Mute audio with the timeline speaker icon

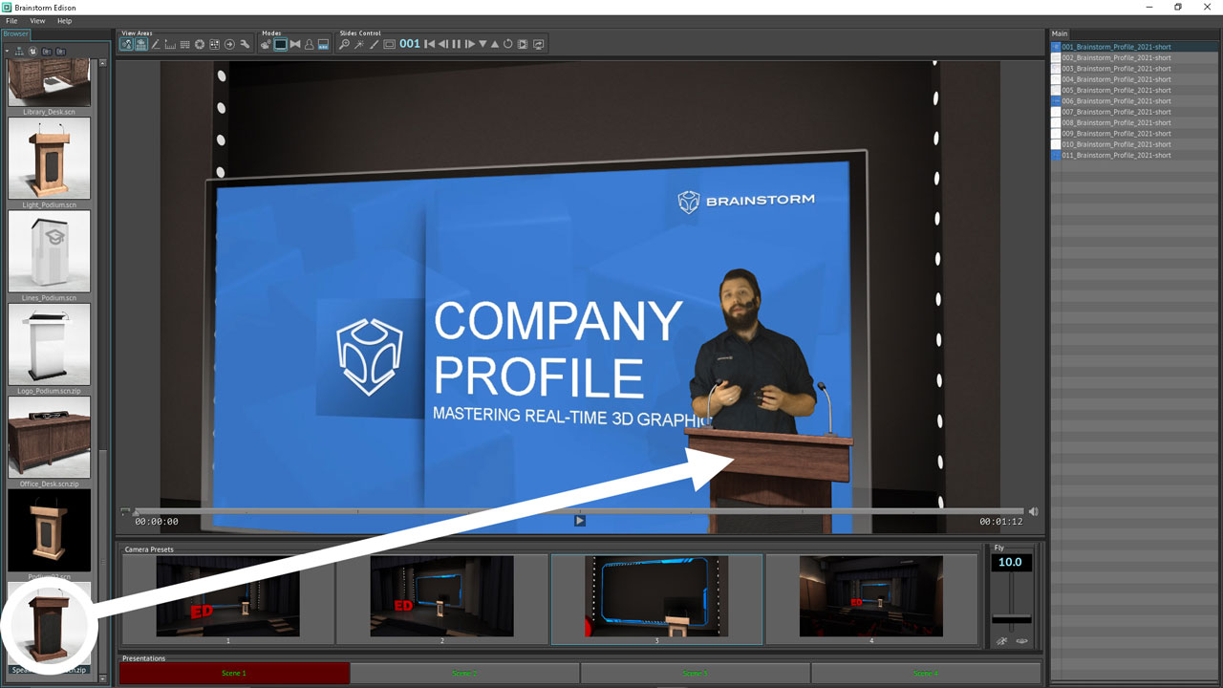coord(1033,512)
